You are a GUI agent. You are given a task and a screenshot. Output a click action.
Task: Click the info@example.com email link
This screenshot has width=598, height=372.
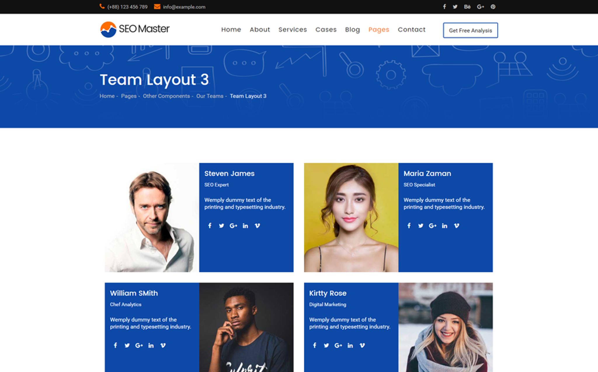point(184,7)
